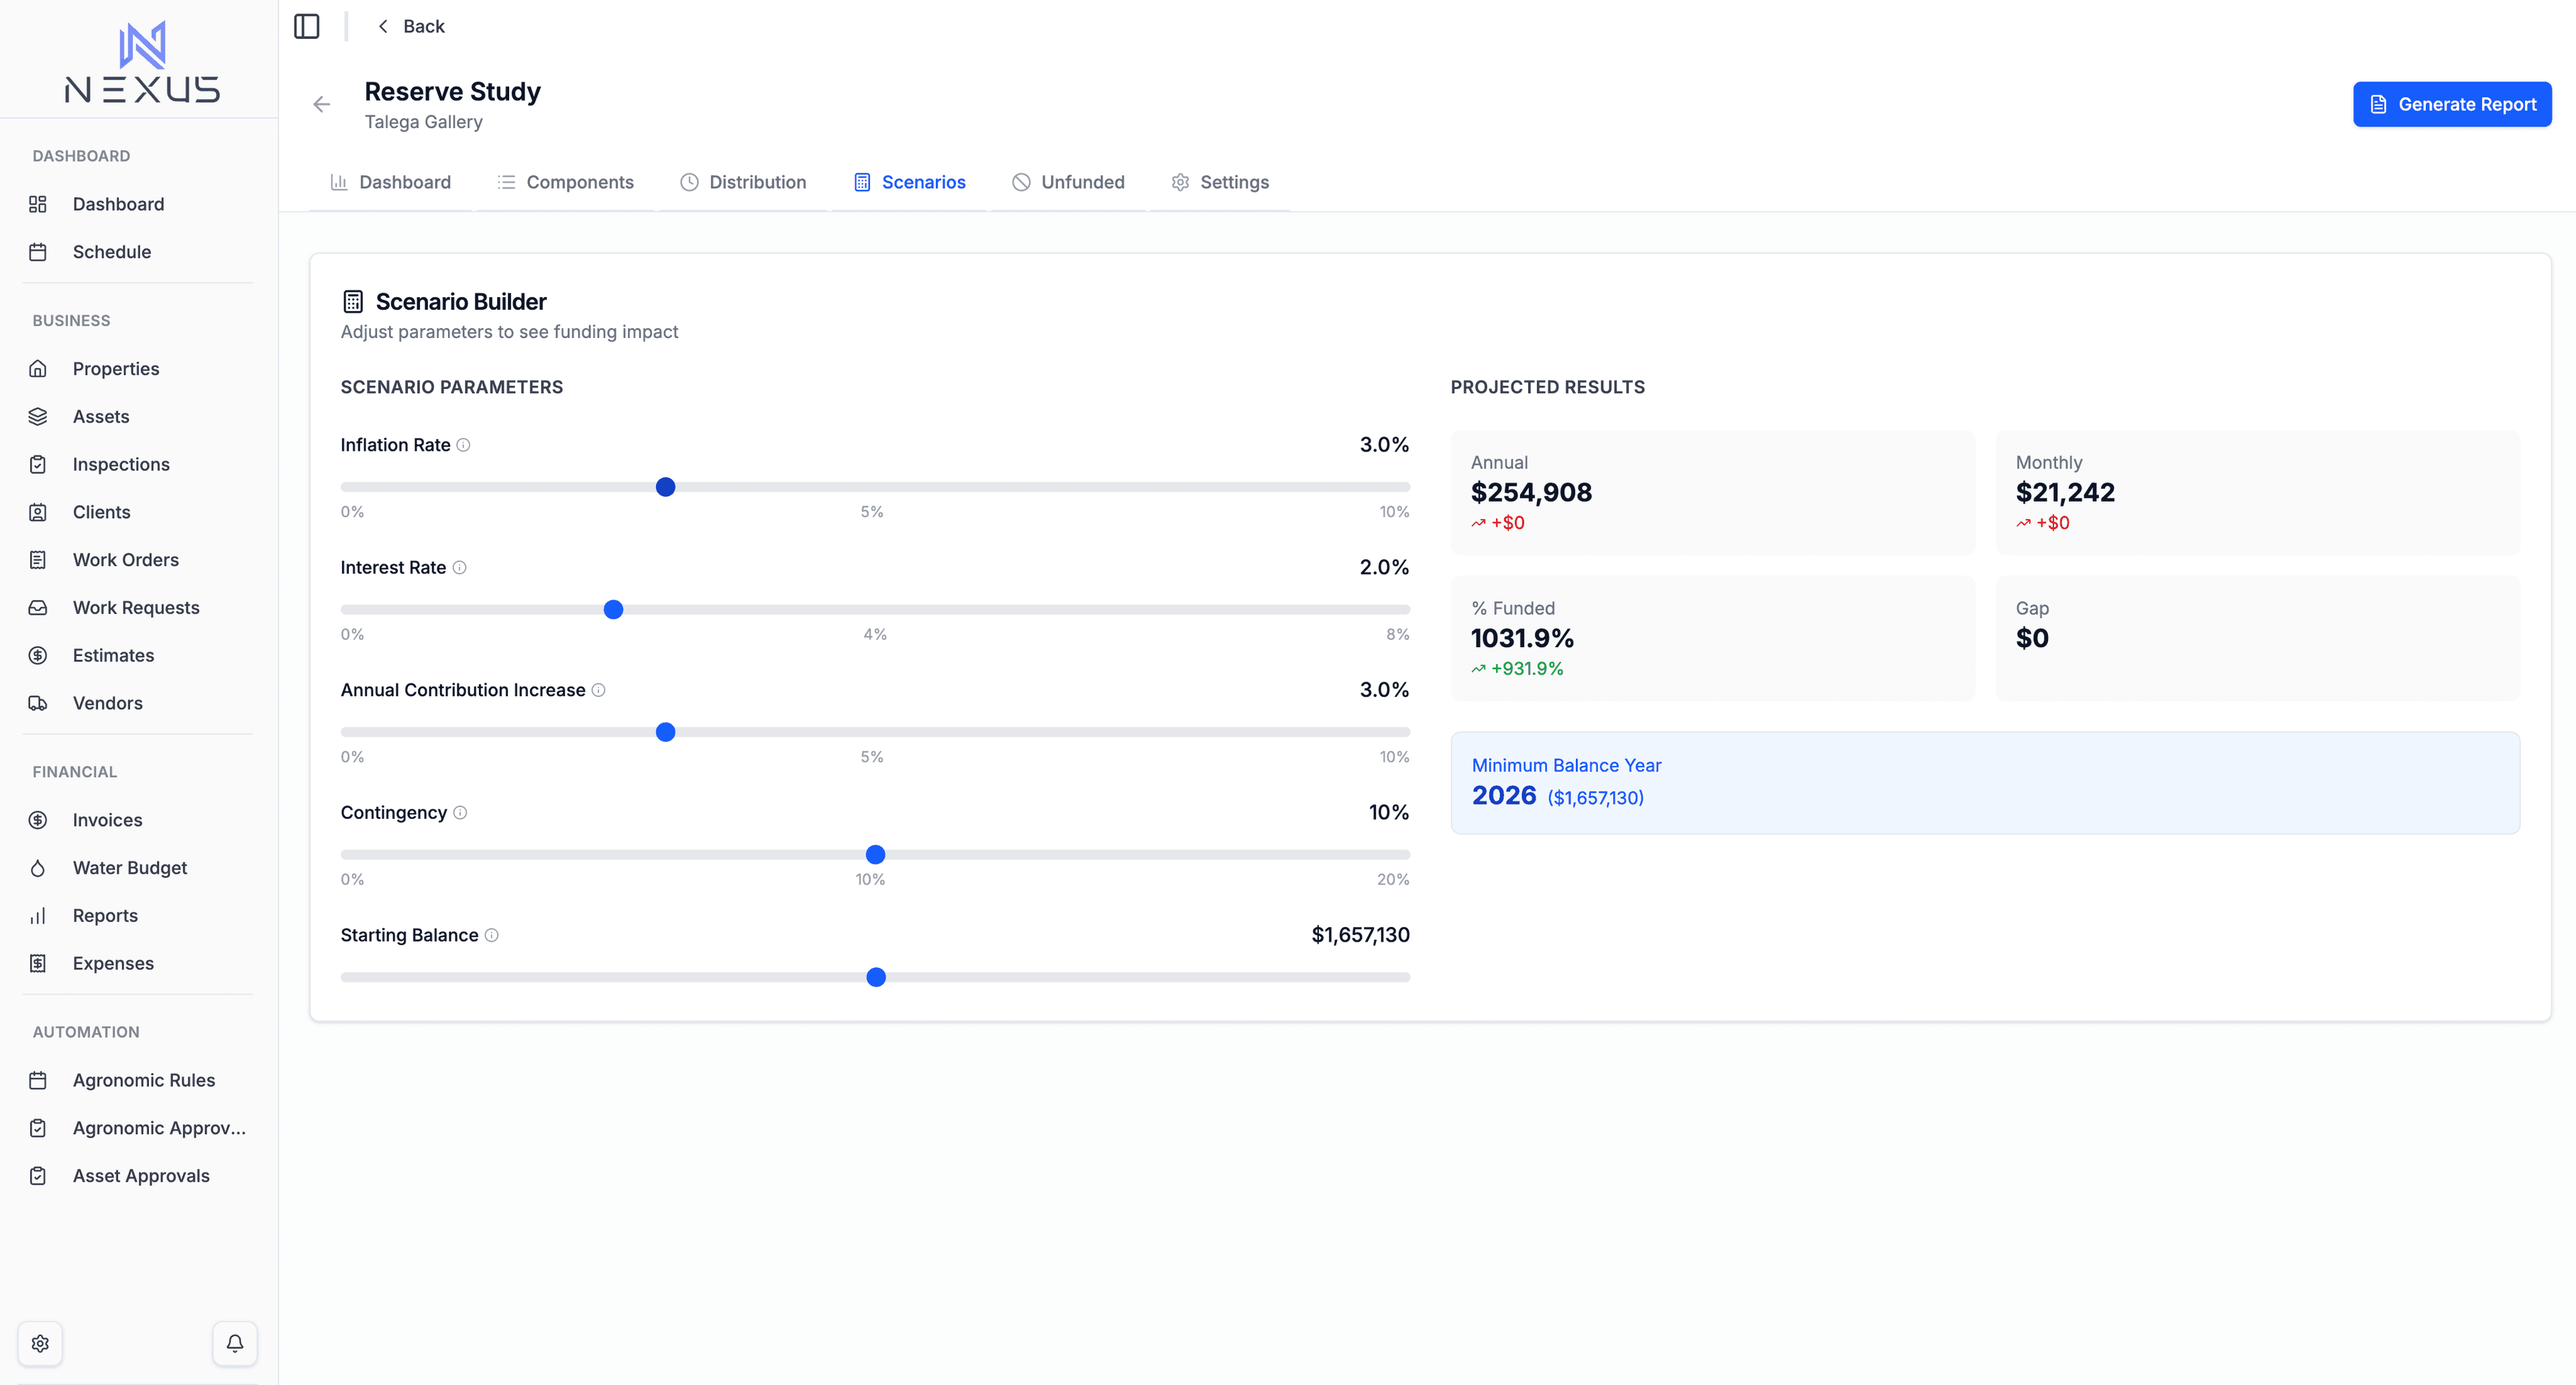
Task: Toggle the sidebar panel icon
Action: (307, 26)
